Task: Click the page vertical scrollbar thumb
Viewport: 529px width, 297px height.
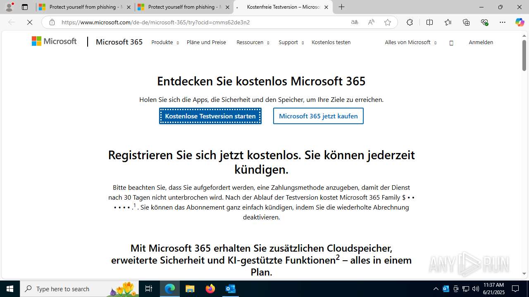Action: (x=524, y=55)
